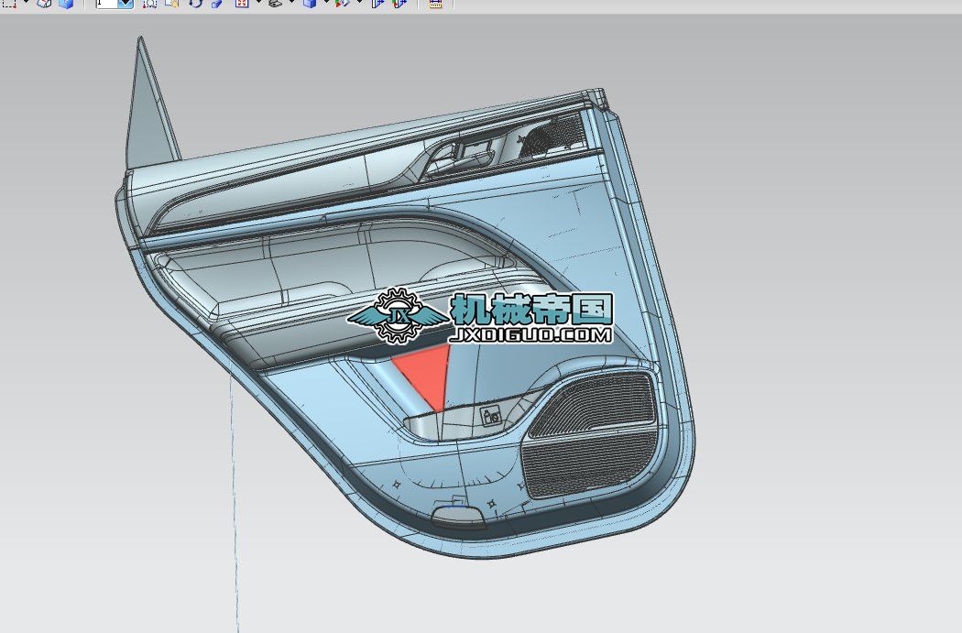This screenshot has height=633, width=962.
Task: Click the yellow measure ruler icon
Action: (x=435, y=4)
